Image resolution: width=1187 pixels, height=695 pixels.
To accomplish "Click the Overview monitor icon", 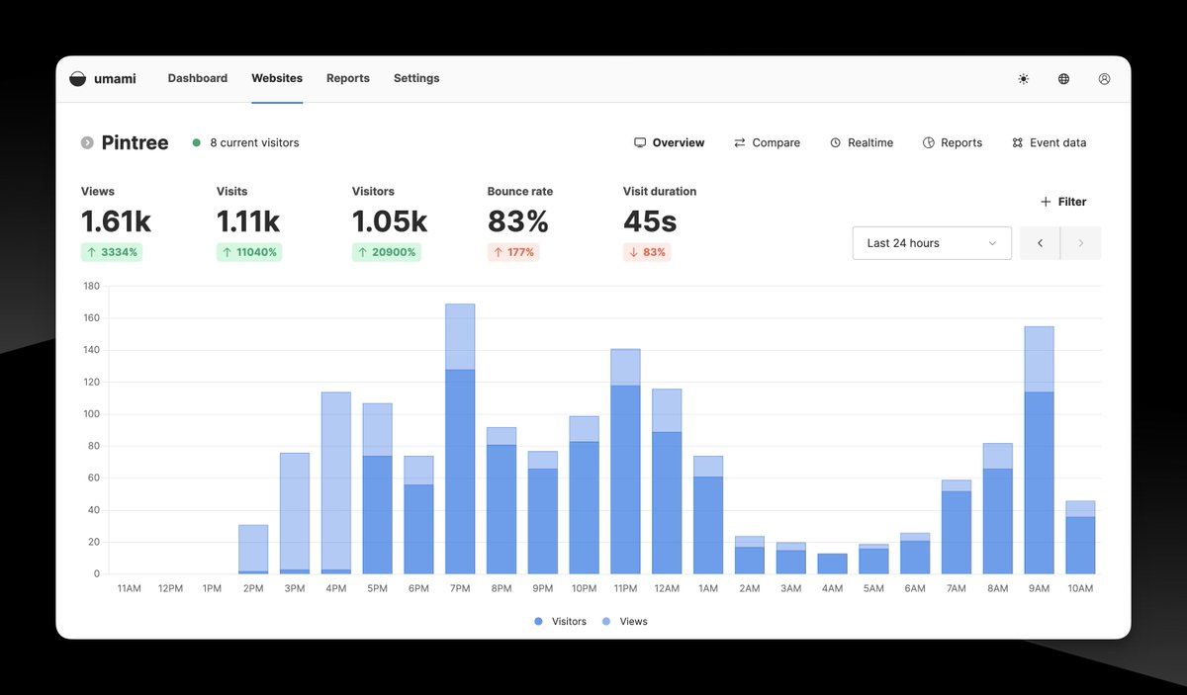I will [x=640, y=143].
